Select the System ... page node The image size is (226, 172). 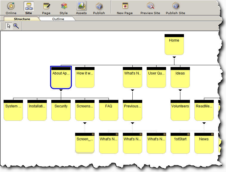click(13, 110)
